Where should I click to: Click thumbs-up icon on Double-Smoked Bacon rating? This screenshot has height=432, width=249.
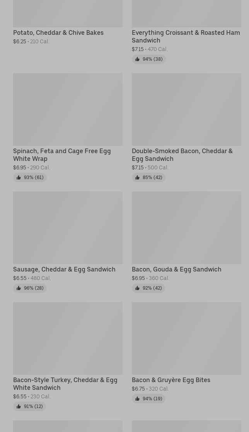(x=137, y=178)
